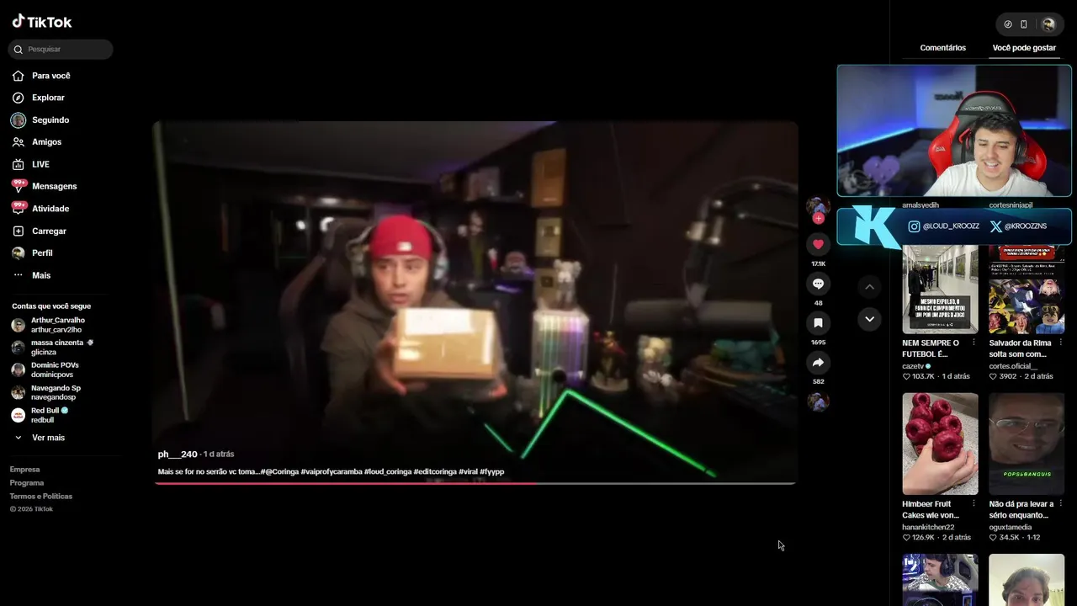Like the video with the heart icon
This screenshot has height=606, width=1077.
coord(818,244)
